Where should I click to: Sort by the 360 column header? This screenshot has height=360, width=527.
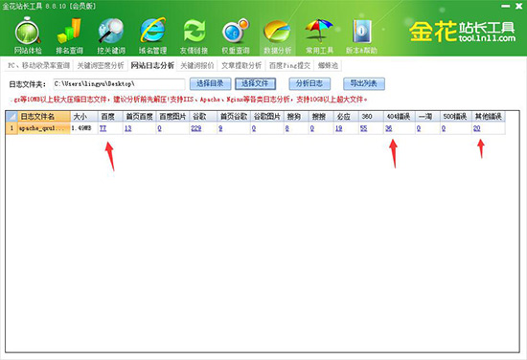click(371, 117)
